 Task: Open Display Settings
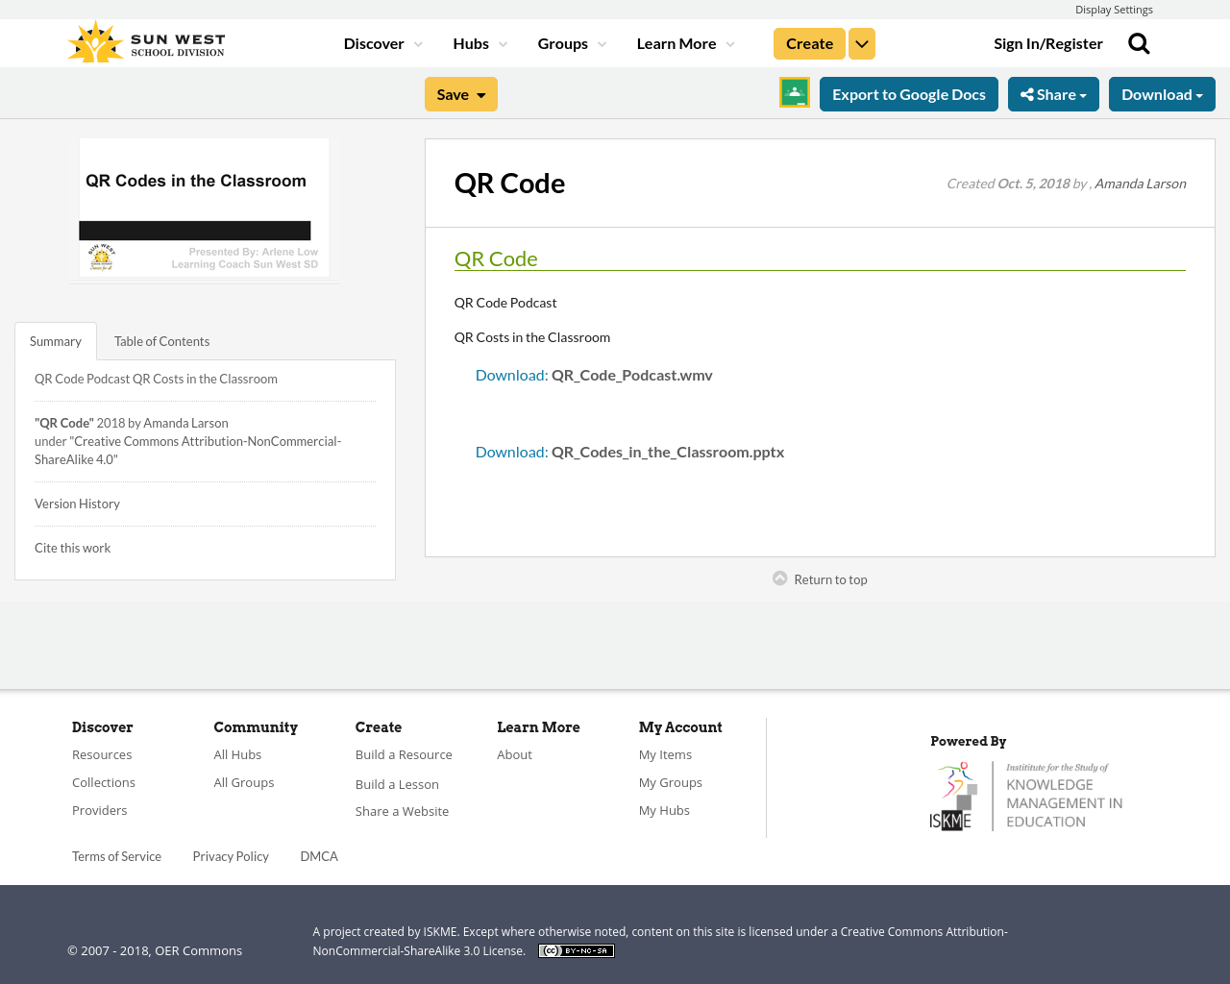coord(1114,9)
